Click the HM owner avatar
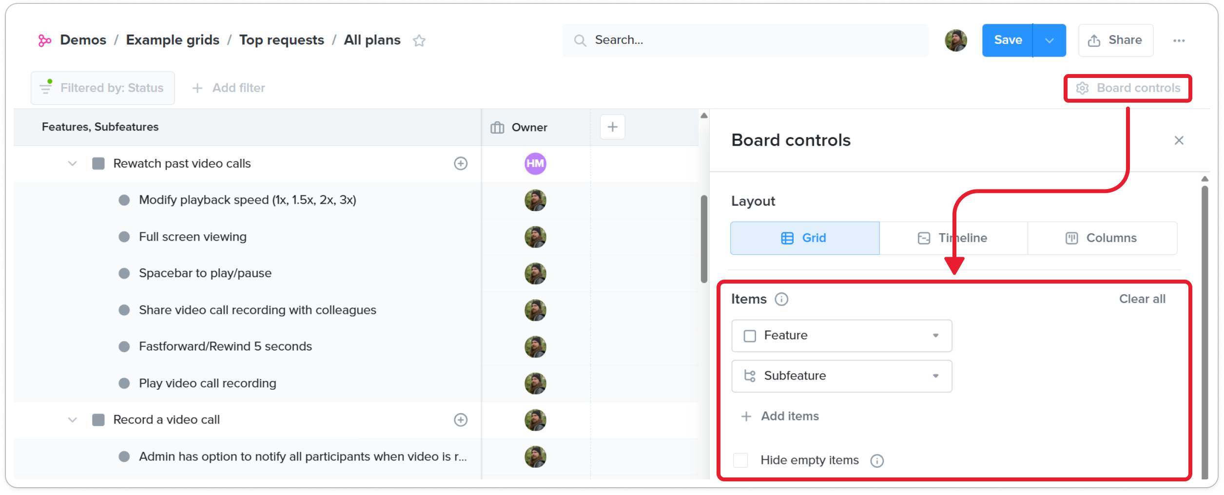This screenshot has height=495, width=1224. point(535,164)
